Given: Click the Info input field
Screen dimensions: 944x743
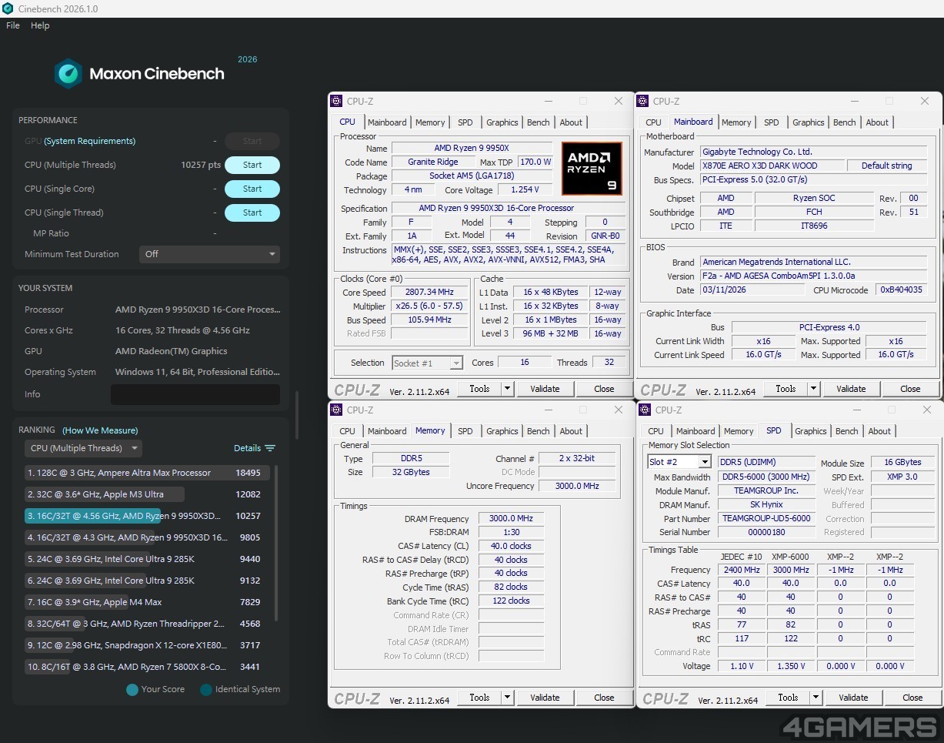Looking at the screenshot, I should coord(195,394).
